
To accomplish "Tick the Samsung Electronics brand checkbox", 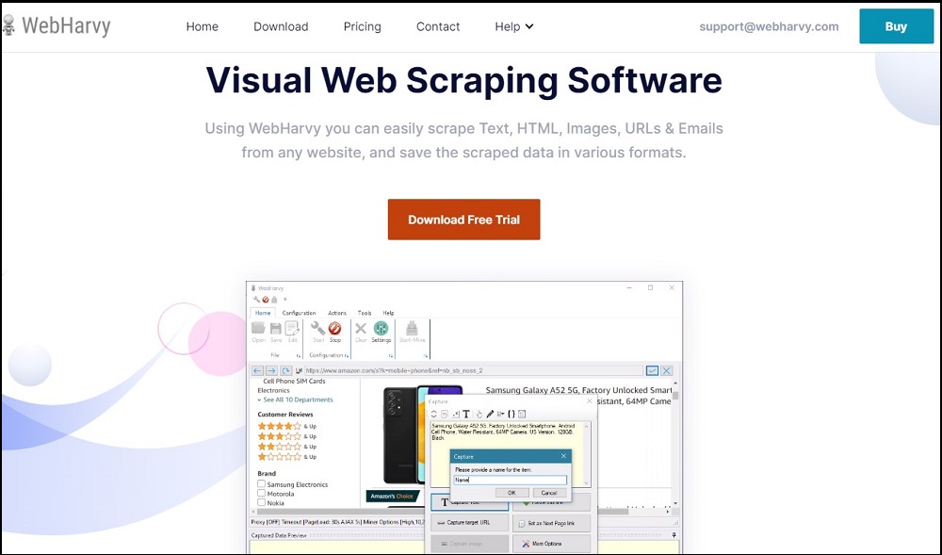I will (x=261, y=483).
